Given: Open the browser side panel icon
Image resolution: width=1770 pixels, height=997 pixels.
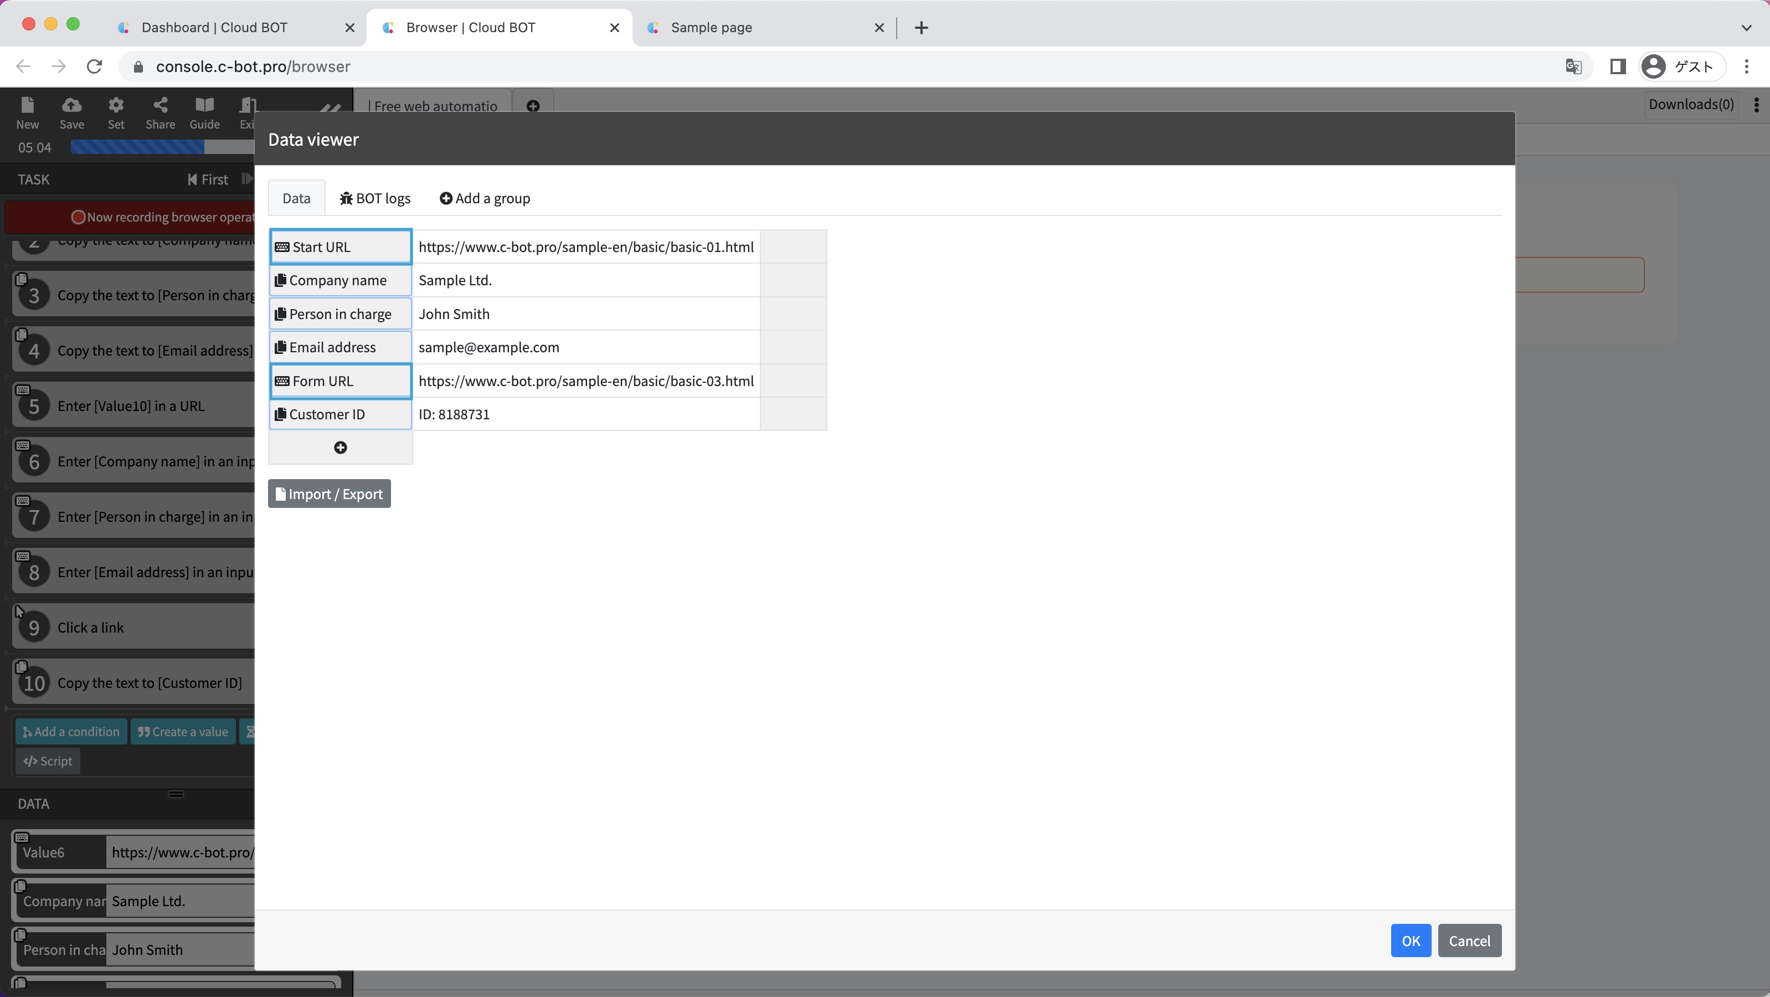Looking at the screenshot, I should click(1618, 66).
